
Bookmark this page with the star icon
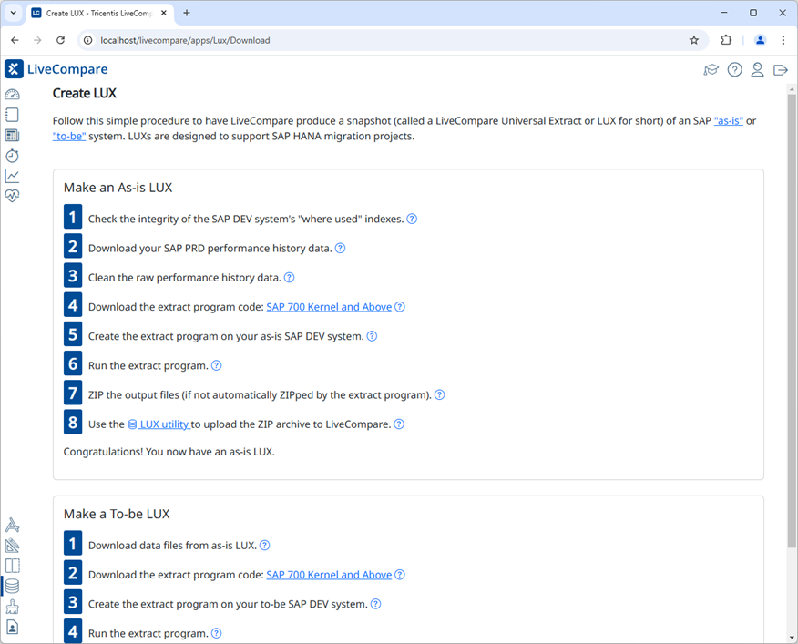(694, 40)
